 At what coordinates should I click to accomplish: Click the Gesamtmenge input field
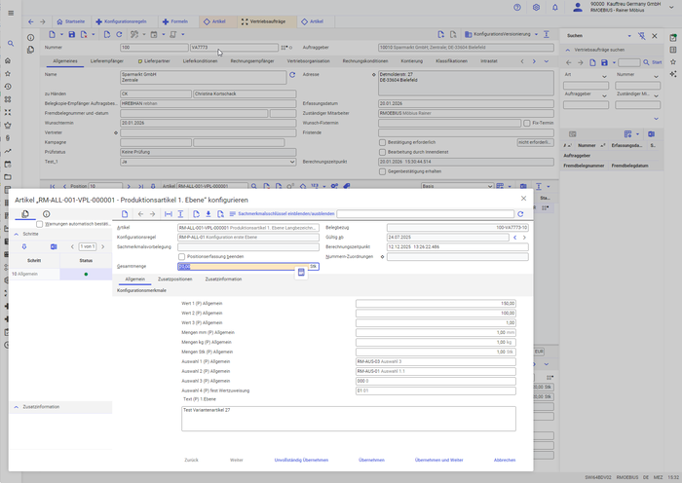tap(242, 265)
